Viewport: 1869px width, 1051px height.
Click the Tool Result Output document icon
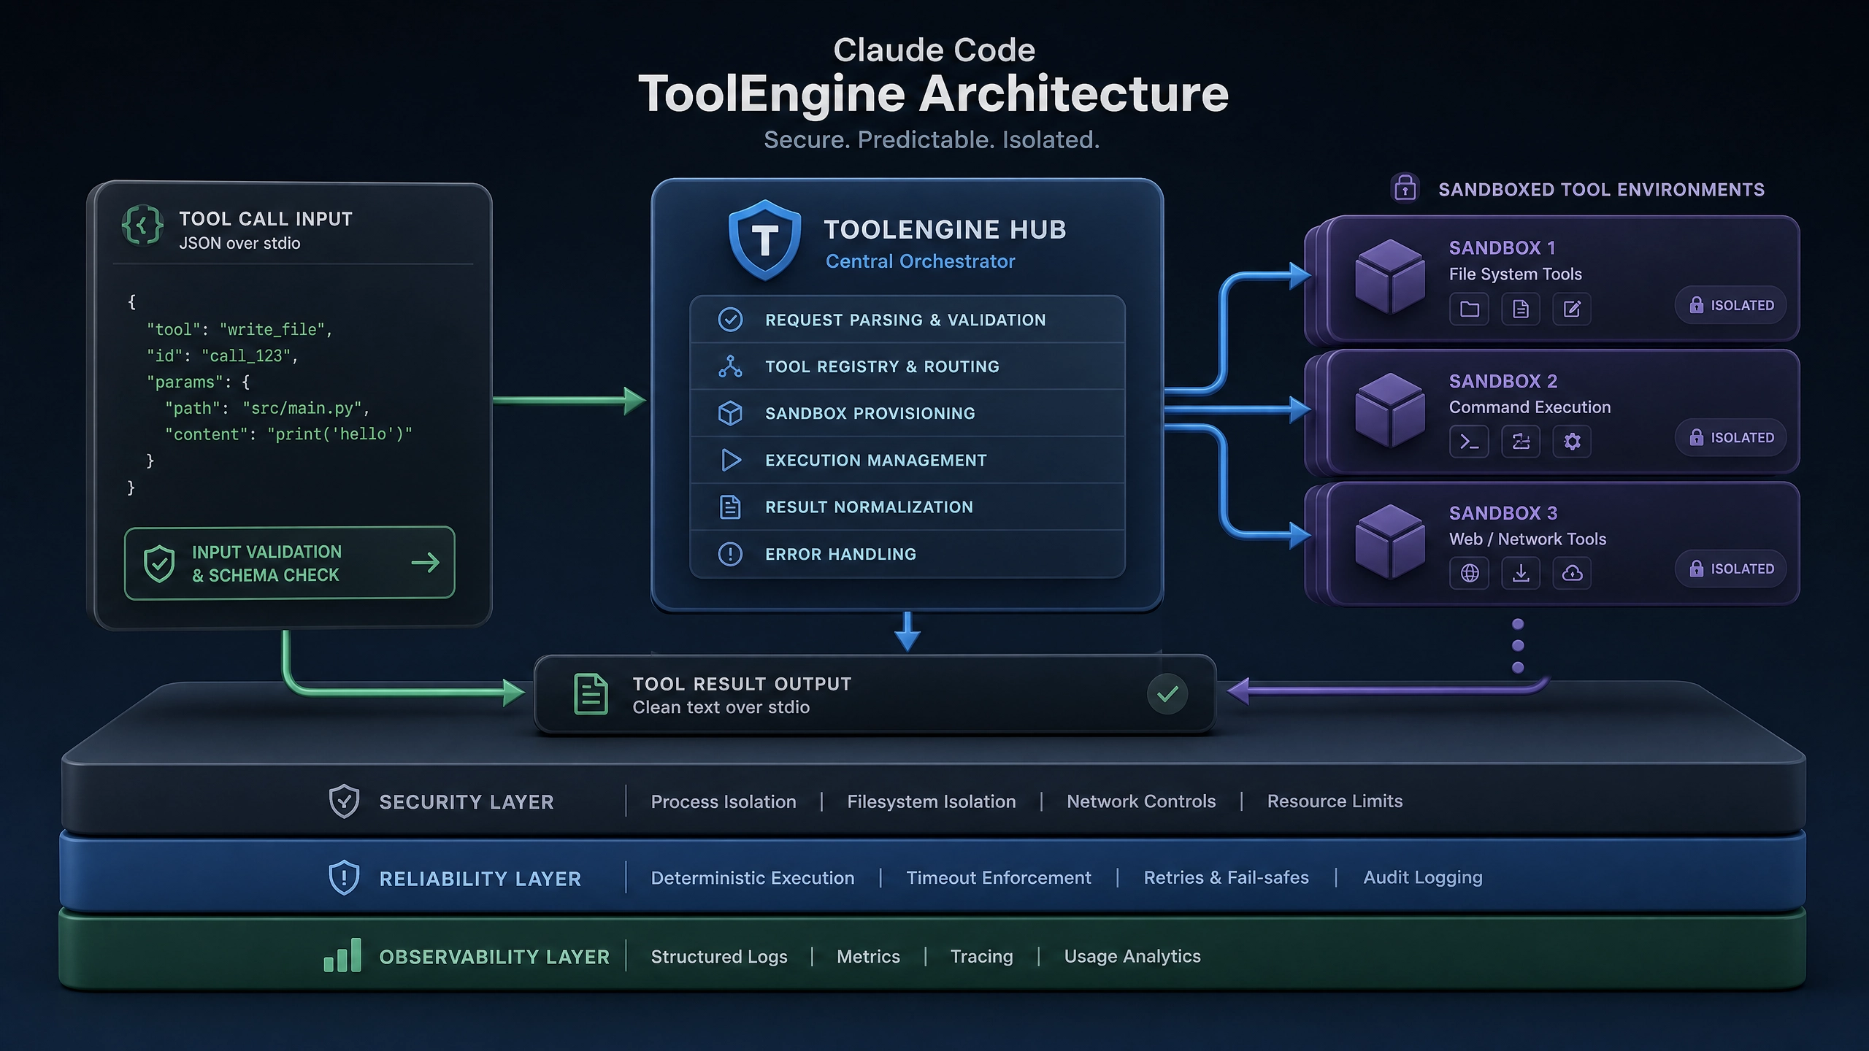point(591,693)
